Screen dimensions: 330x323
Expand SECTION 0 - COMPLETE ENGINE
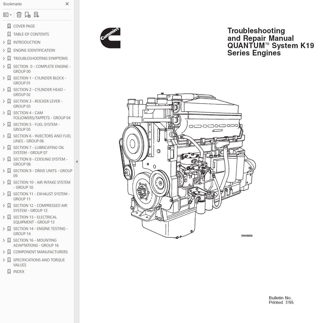[x=4, y=67]
